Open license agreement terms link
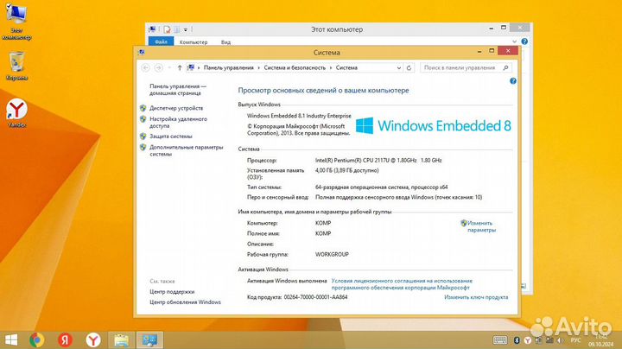 coord(402,284)
